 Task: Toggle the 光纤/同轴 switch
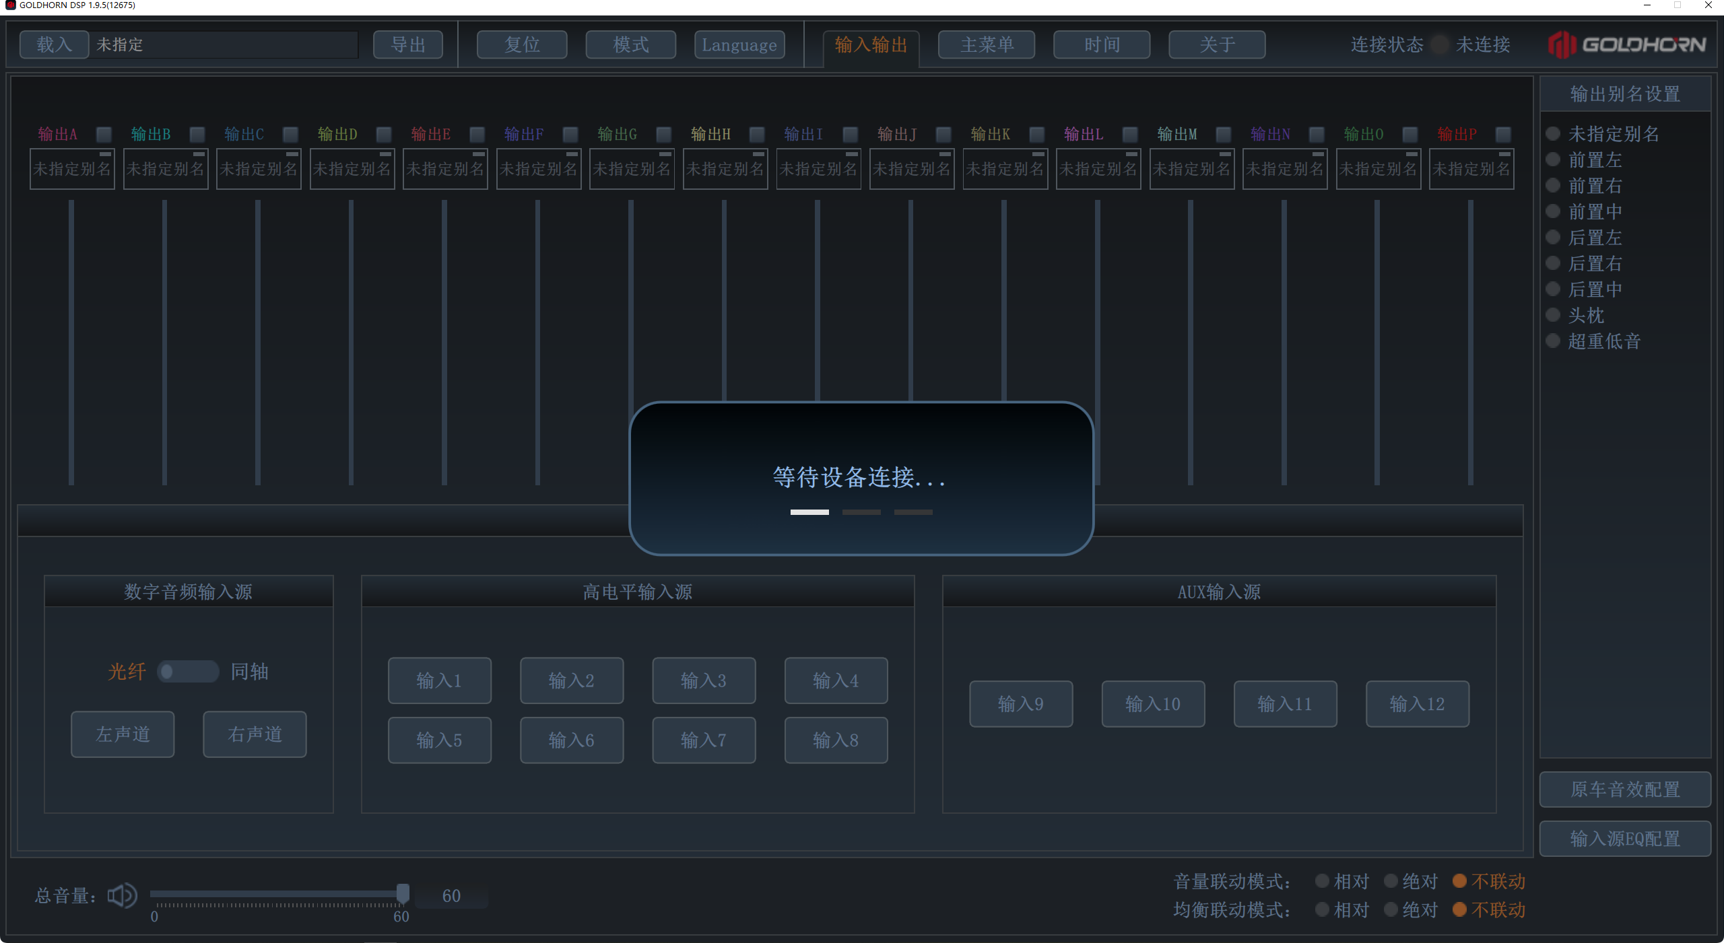(188, 671)
